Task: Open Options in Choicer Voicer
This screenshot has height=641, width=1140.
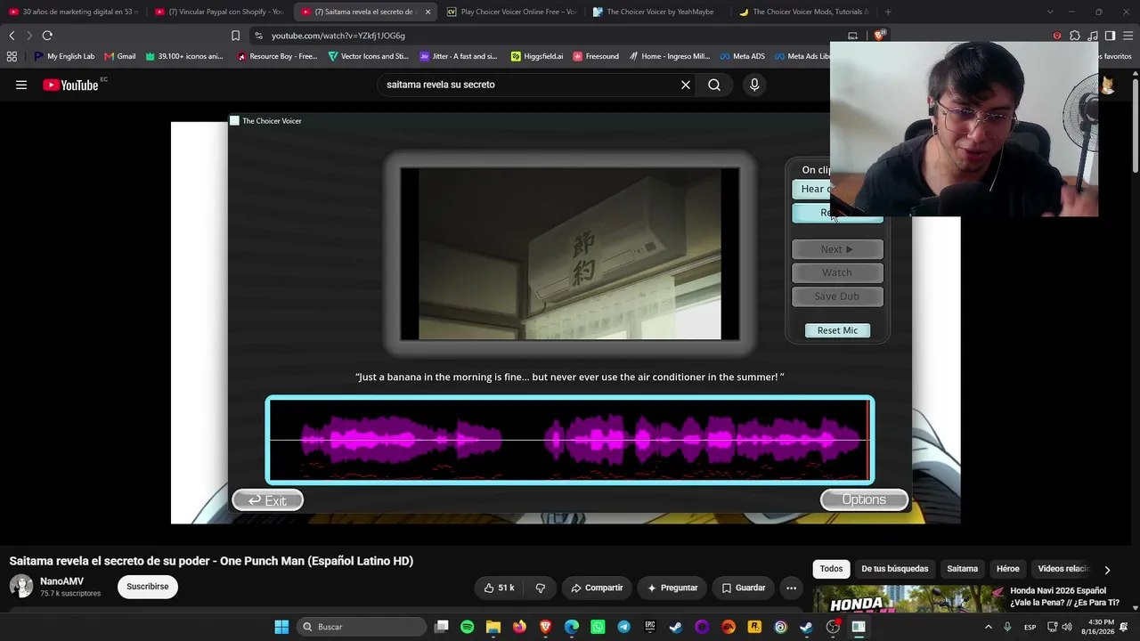Action: click(x=864, y=499)
